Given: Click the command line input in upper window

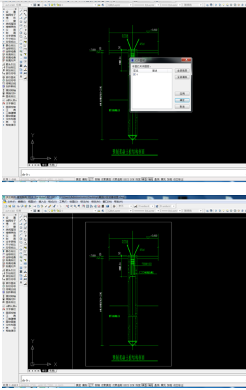Looking at the screenshot, I should point(134,173).
